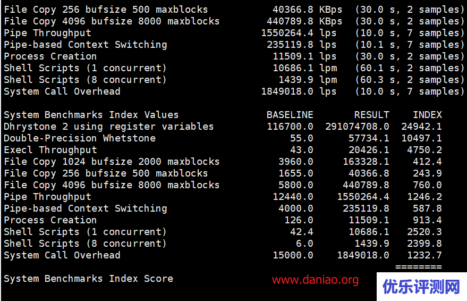This screenshot has height=301, width=467.
Task: Select the '235119.8 lps' context switching reading
Action: 301,45
